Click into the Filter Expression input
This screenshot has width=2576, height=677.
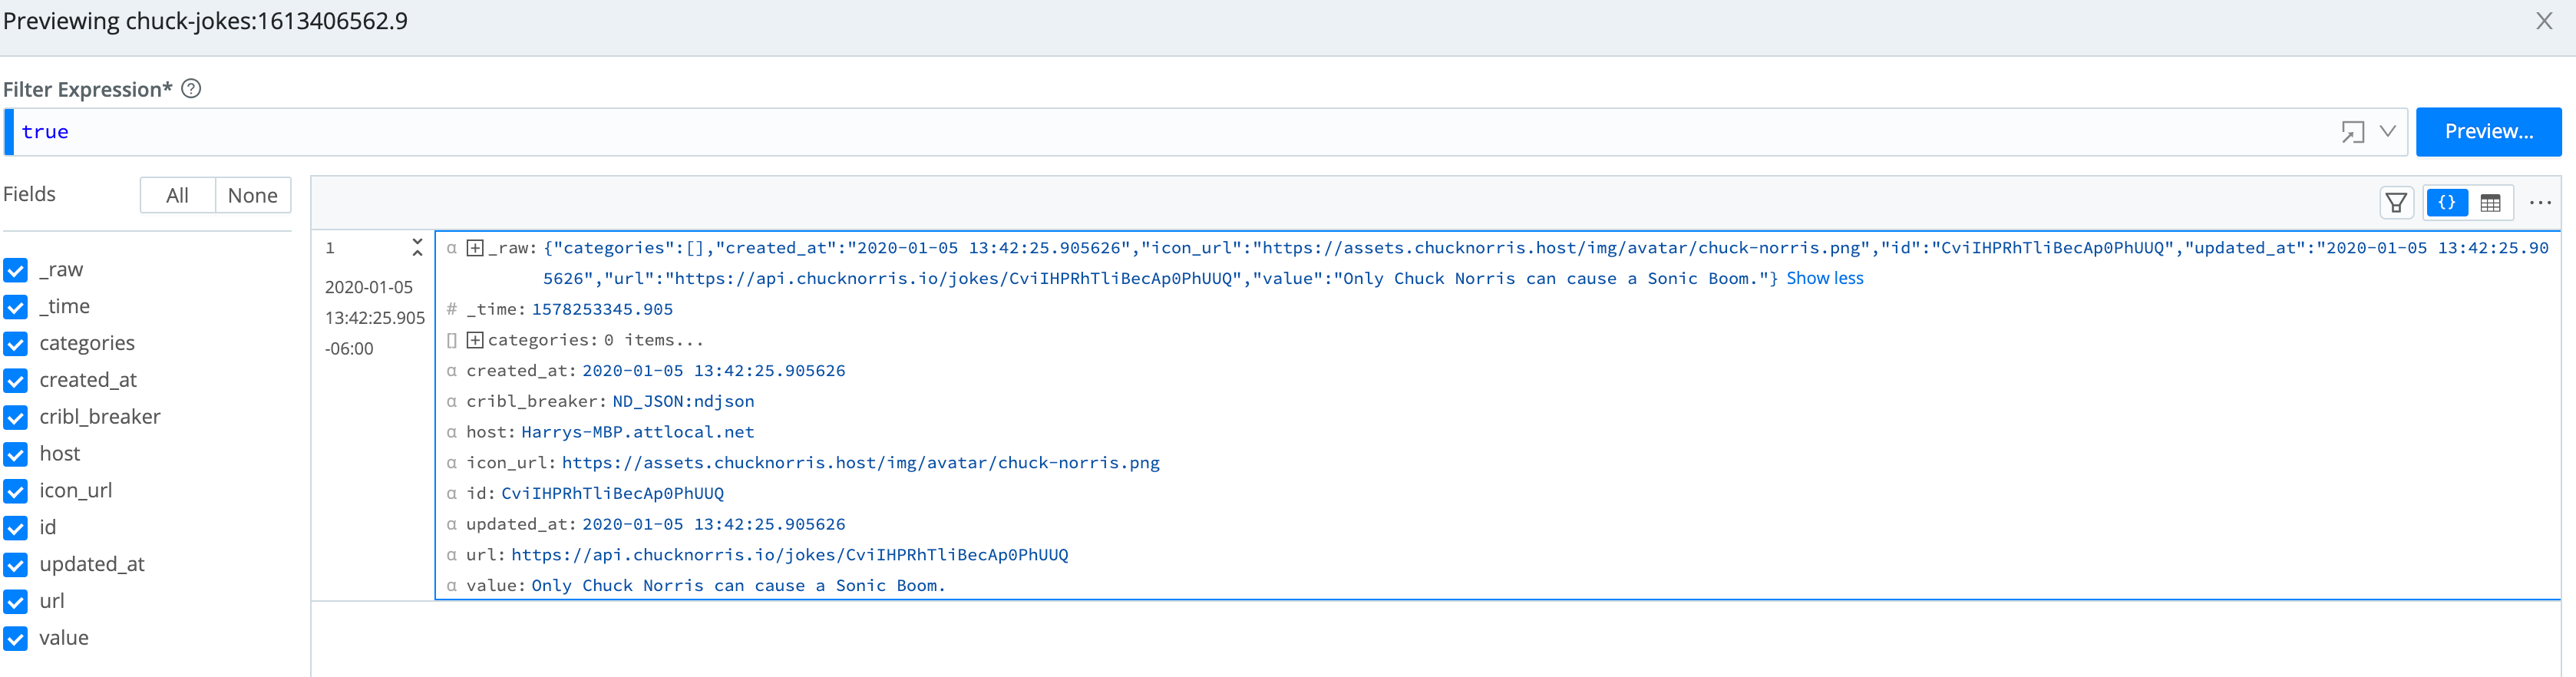(1100, 132)
